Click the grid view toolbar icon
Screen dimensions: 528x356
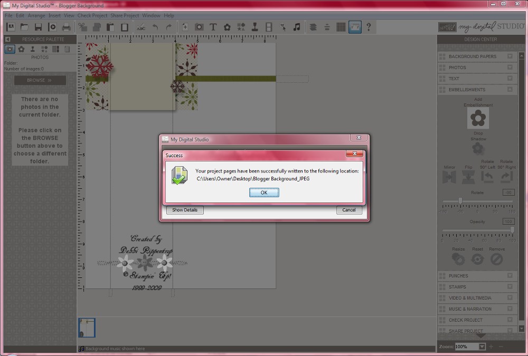pos(341,27)
